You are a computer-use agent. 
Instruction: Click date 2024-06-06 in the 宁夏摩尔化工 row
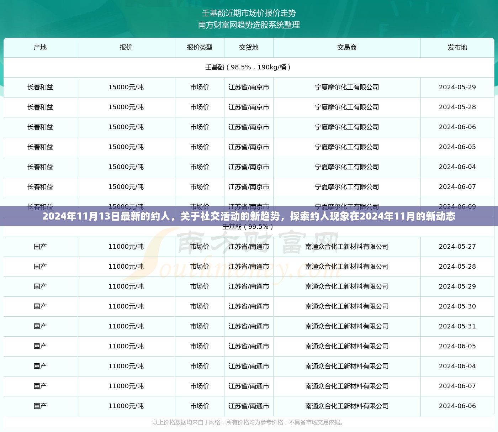click(457, 127)
